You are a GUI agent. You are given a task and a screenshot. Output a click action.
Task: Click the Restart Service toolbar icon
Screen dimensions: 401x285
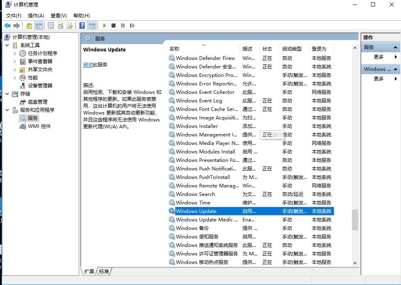[x=132, y=26]
